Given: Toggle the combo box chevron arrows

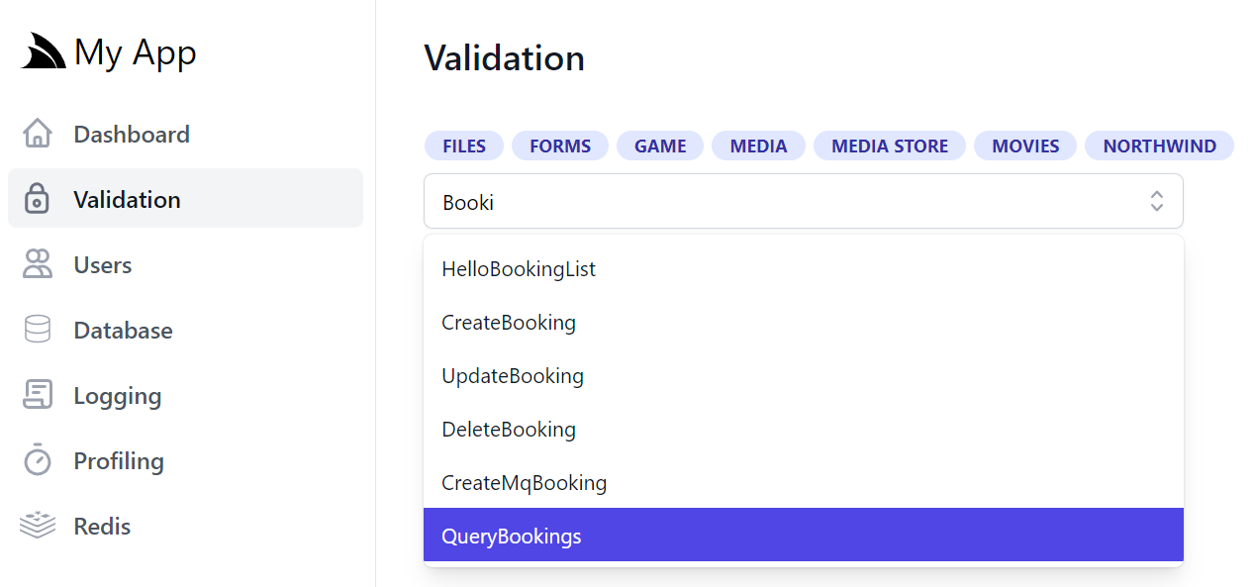Looking at the screenshot, I should [1156, 202].
